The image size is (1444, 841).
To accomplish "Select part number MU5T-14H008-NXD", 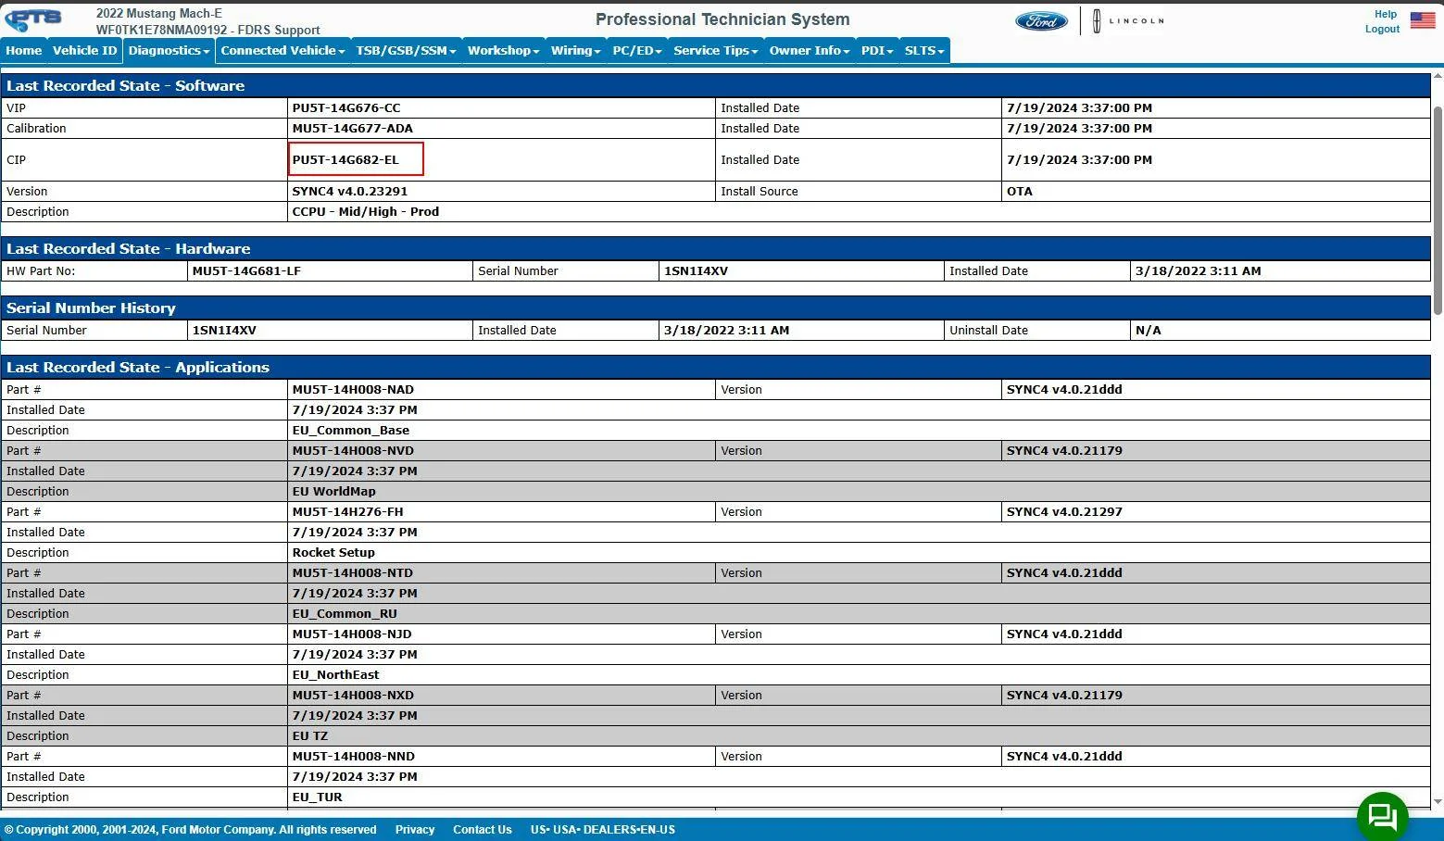I will (353, 695).
